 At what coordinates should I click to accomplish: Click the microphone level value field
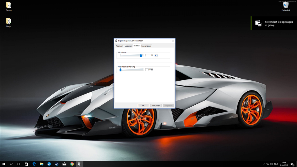(x=149, y=55)
